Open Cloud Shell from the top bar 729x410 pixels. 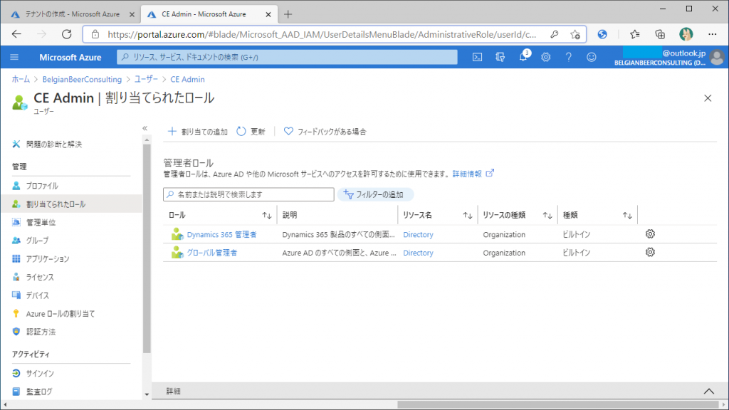(477, 57)
